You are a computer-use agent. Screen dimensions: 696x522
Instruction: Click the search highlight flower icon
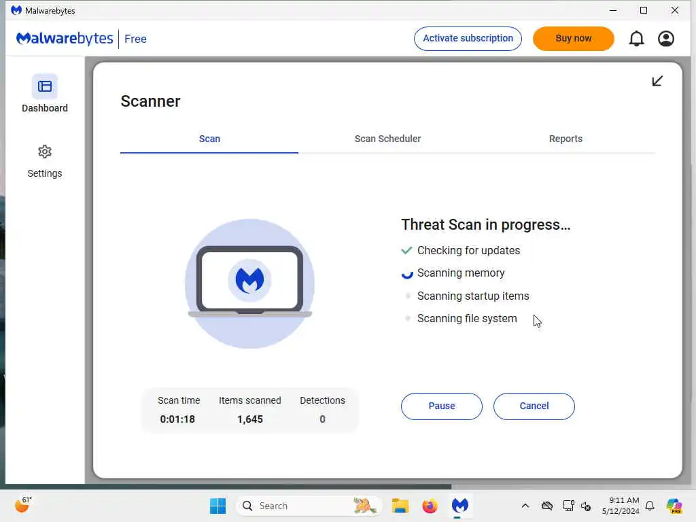point(365,506)
